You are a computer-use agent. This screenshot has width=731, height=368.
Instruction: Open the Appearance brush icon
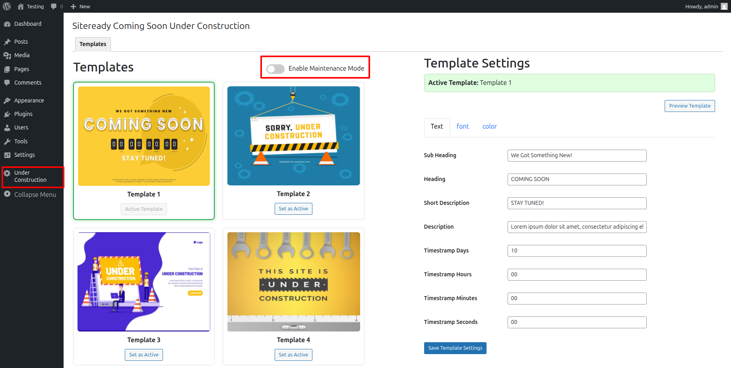tap(7, 100)
